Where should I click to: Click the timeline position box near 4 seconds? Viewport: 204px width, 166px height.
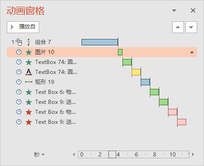pos(112,155)
